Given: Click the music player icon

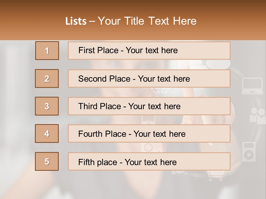Looking at the screenshot, I should [249, 151].
